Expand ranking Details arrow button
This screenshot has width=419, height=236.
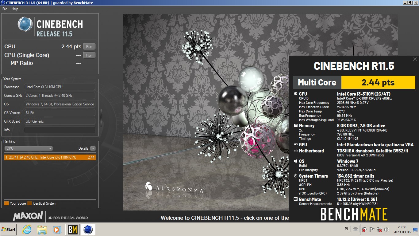point(93,148)
